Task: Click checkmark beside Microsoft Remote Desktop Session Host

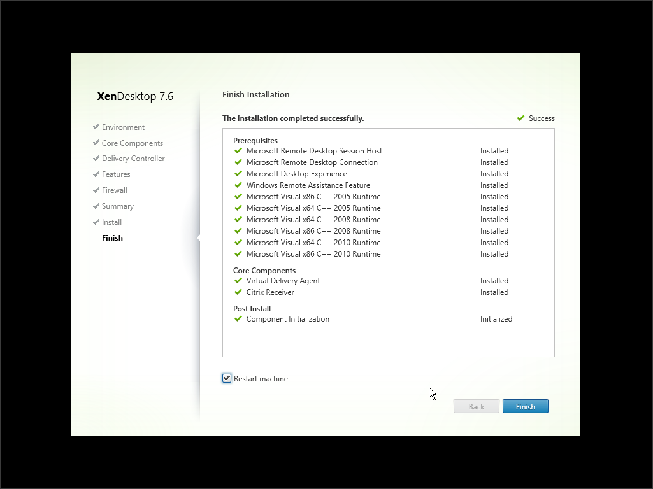Action: (x=238, y=151)
